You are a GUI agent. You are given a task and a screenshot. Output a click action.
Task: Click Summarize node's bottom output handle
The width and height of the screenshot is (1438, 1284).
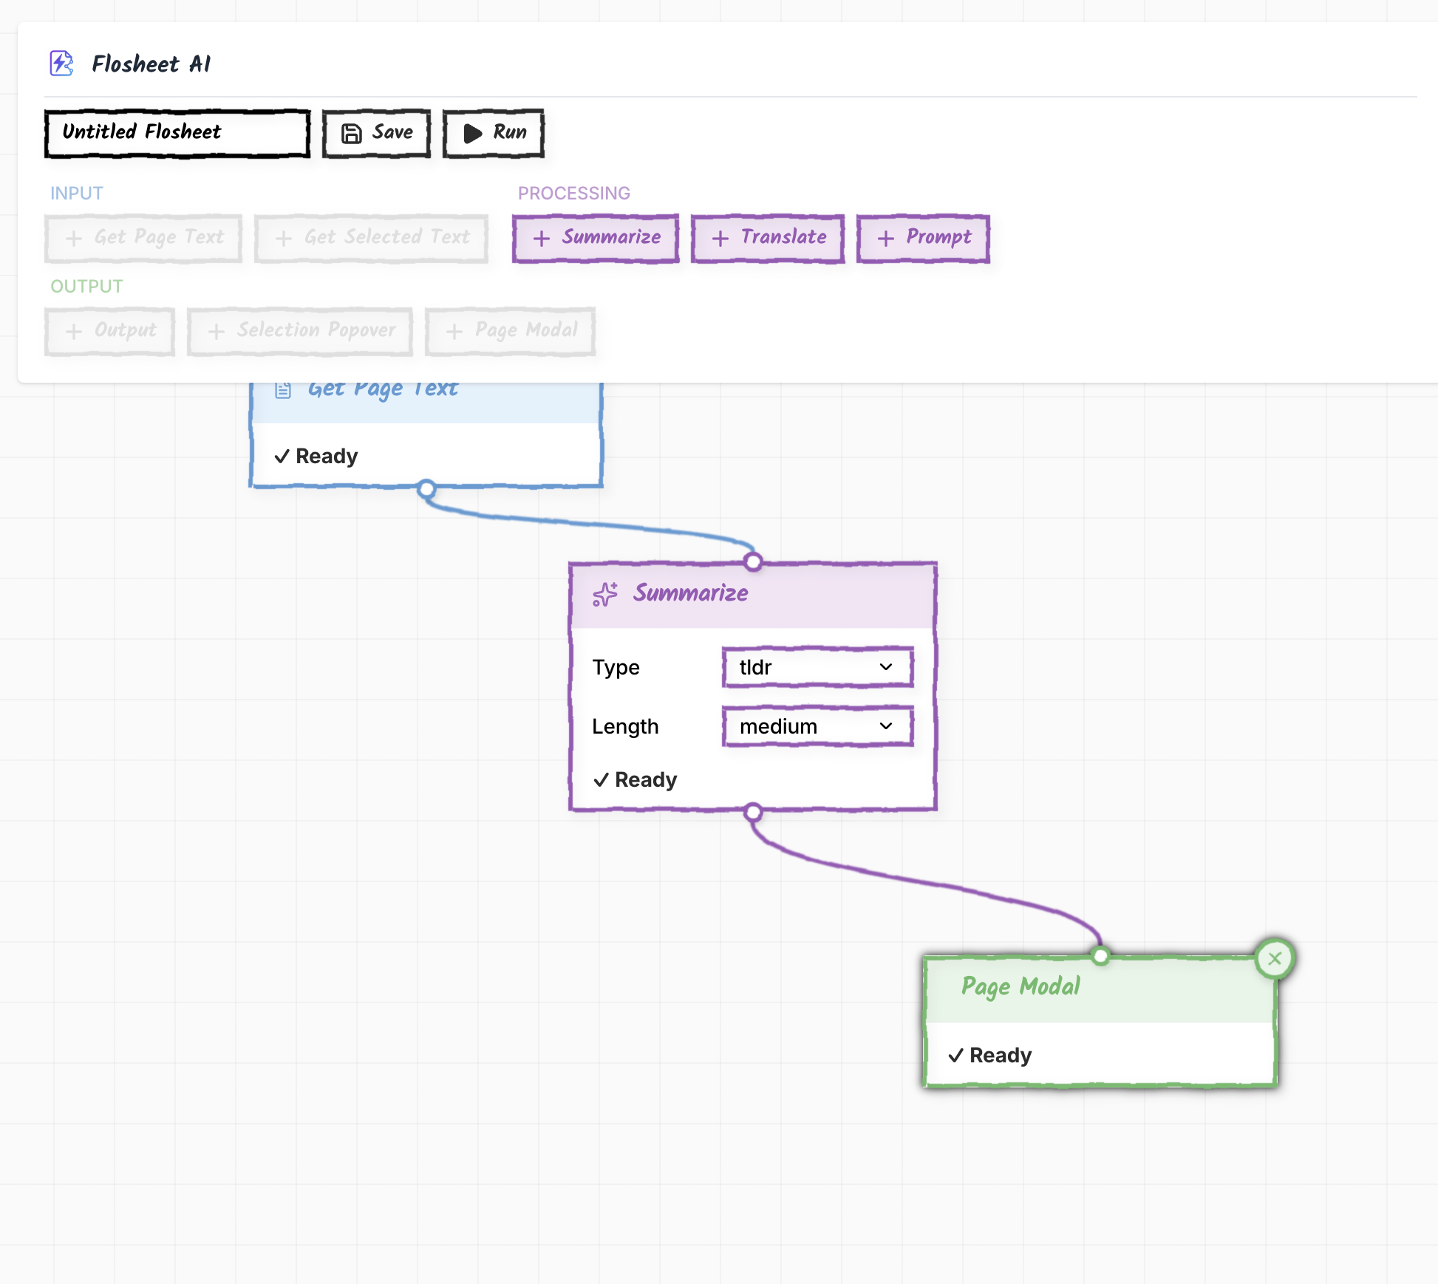tap(753, 813)
